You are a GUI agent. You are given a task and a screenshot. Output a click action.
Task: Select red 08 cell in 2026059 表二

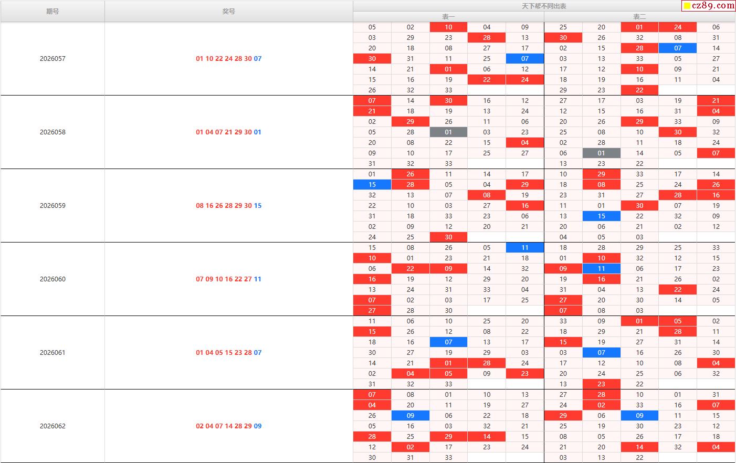pyautogui.click(x=601, y=185)
